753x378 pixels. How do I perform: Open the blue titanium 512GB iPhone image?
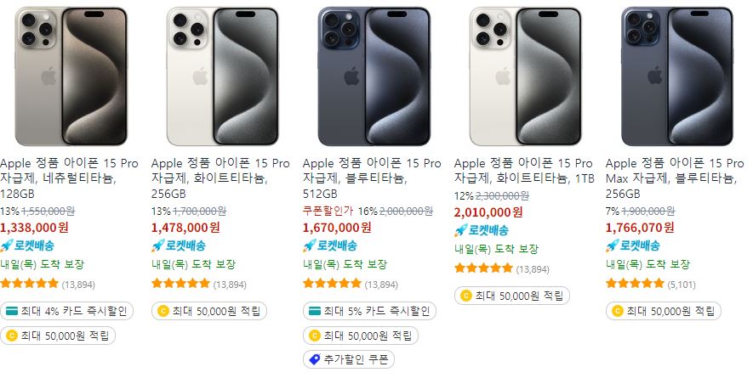pyautogui.click(x=374, y=76)
